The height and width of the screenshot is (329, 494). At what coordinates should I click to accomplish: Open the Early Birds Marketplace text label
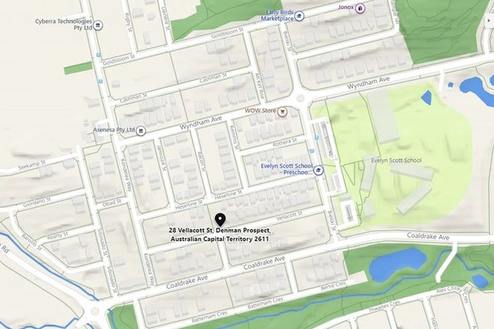[x=277, y=16]
